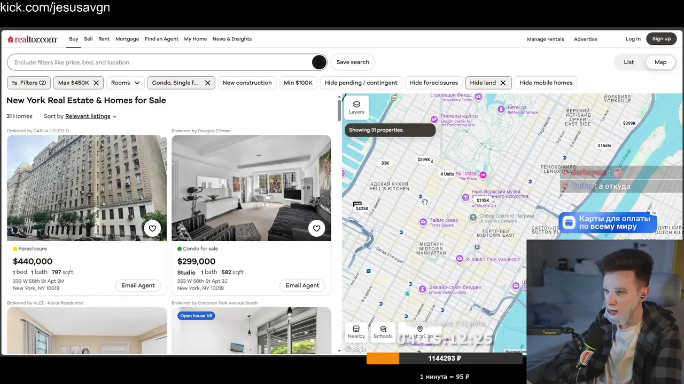Click the Empire State Building pin
This screenshot has height=384, width=684.
coord(423,289)
